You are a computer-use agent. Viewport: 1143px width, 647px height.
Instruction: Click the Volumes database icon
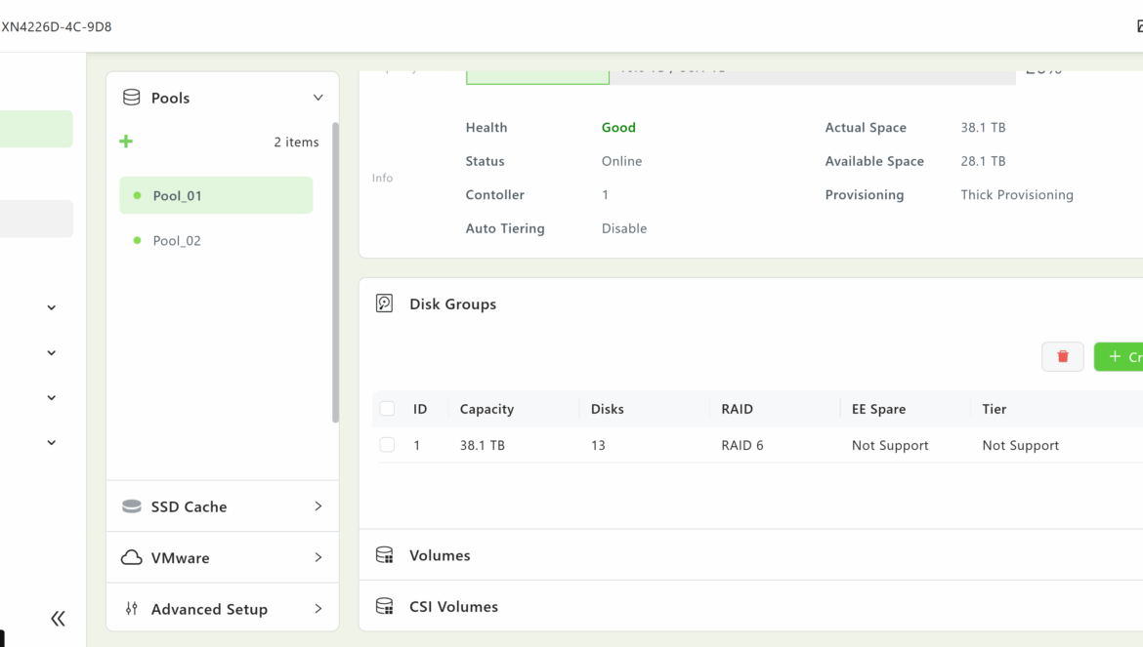(385, 555)
